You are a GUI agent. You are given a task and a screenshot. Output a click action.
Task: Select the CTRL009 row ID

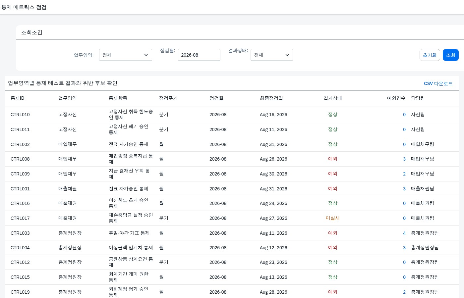pos(20,174)
